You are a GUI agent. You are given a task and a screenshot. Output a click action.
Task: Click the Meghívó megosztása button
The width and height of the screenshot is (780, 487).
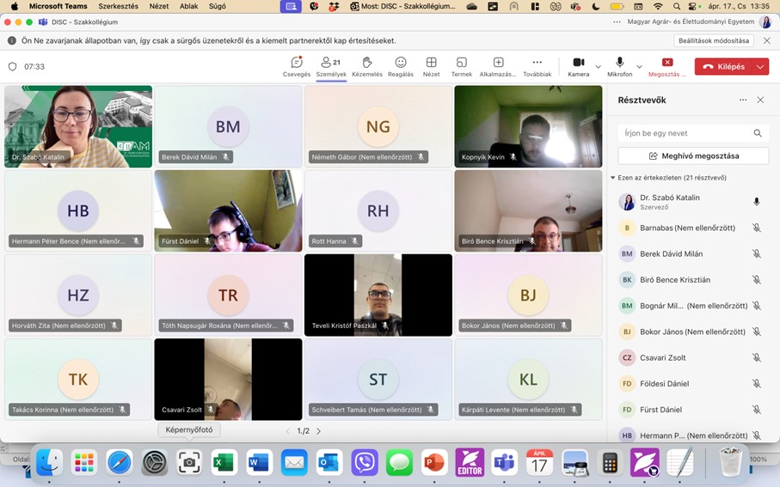(693, 155)
